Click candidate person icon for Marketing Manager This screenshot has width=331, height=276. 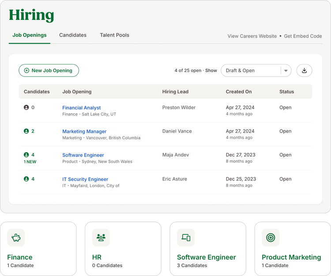[26, 131]
